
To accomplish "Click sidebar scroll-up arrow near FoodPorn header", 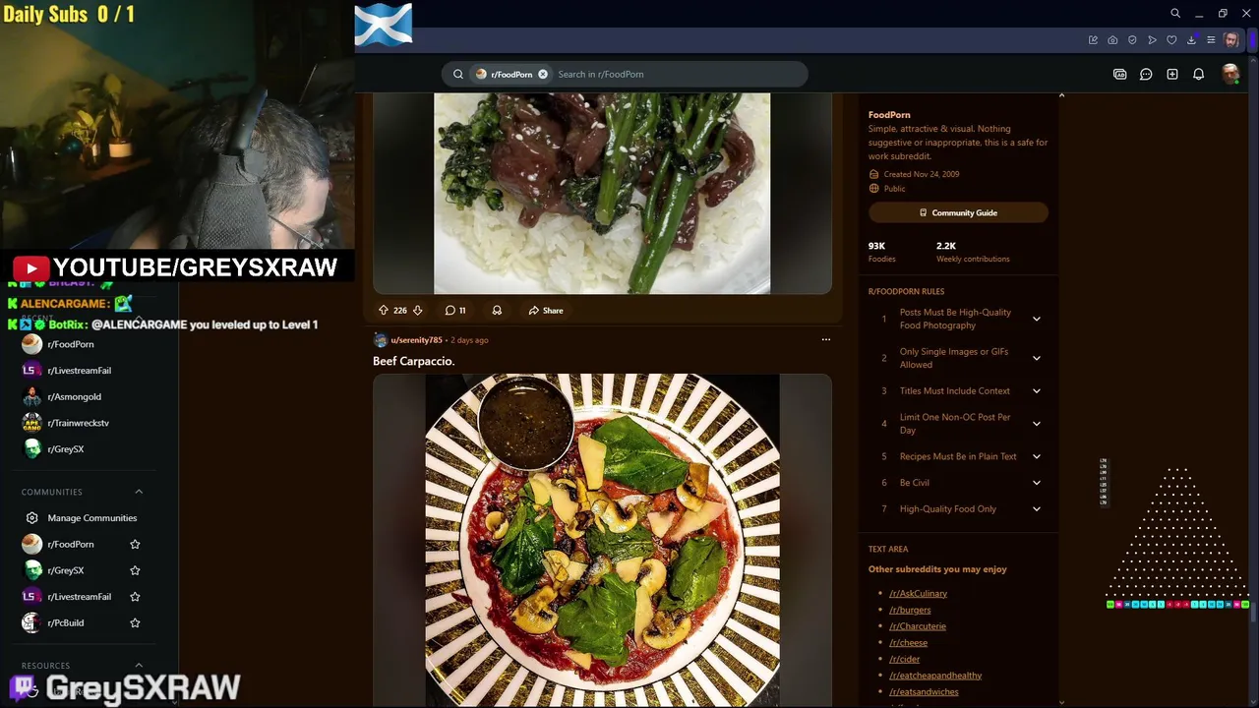I will coord(1061,95).
